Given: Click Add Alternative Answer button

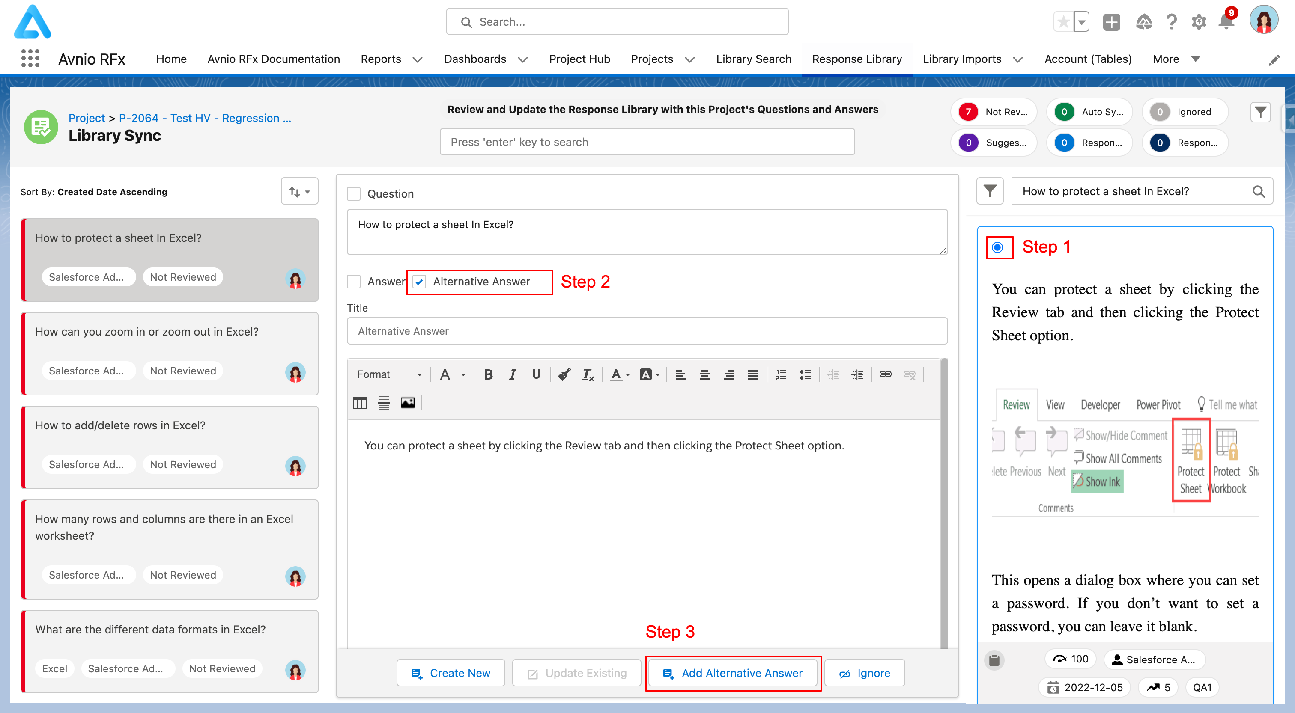Looking at the screenshot, I should (x=732, y=673).
